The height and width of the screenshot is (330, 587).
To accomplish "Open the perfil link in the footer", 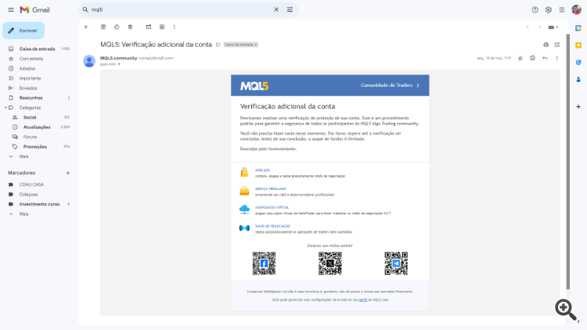I will pos(362,300).
